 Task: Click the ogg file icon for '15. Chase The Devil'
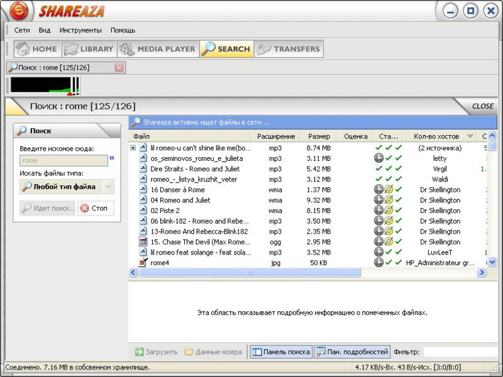click(x=143, y=242)
